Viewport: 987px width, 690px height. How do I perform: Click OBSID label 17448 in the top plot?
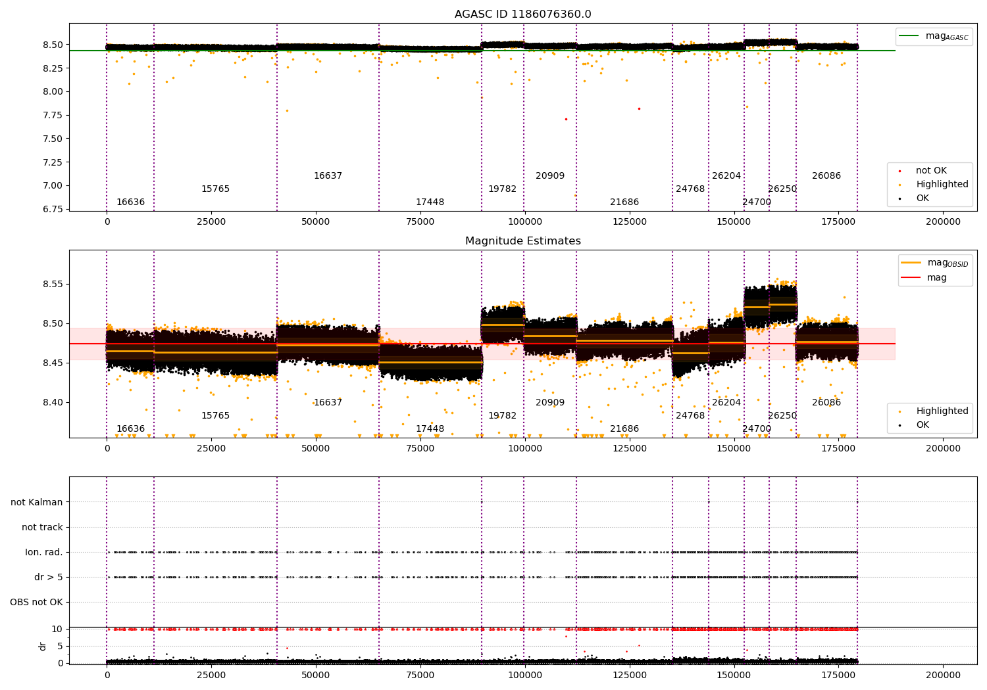430,202
